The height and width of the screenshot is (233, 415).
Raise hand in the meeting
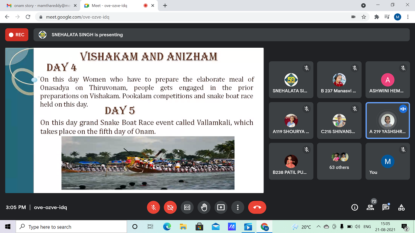[x=204, y=207]
